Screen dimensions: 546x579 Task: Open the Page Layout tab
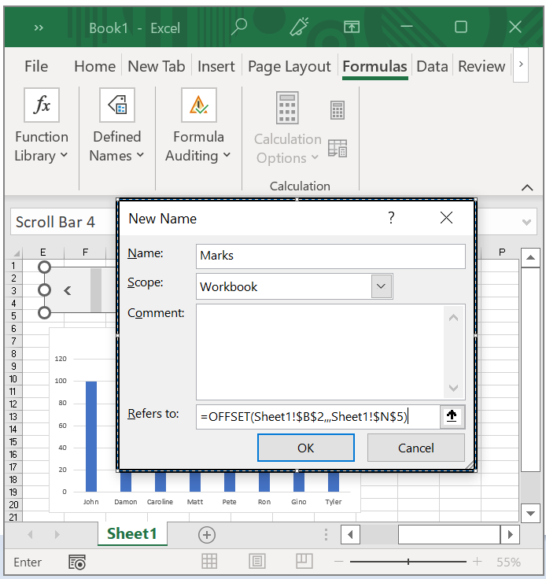tap(289, 66)
